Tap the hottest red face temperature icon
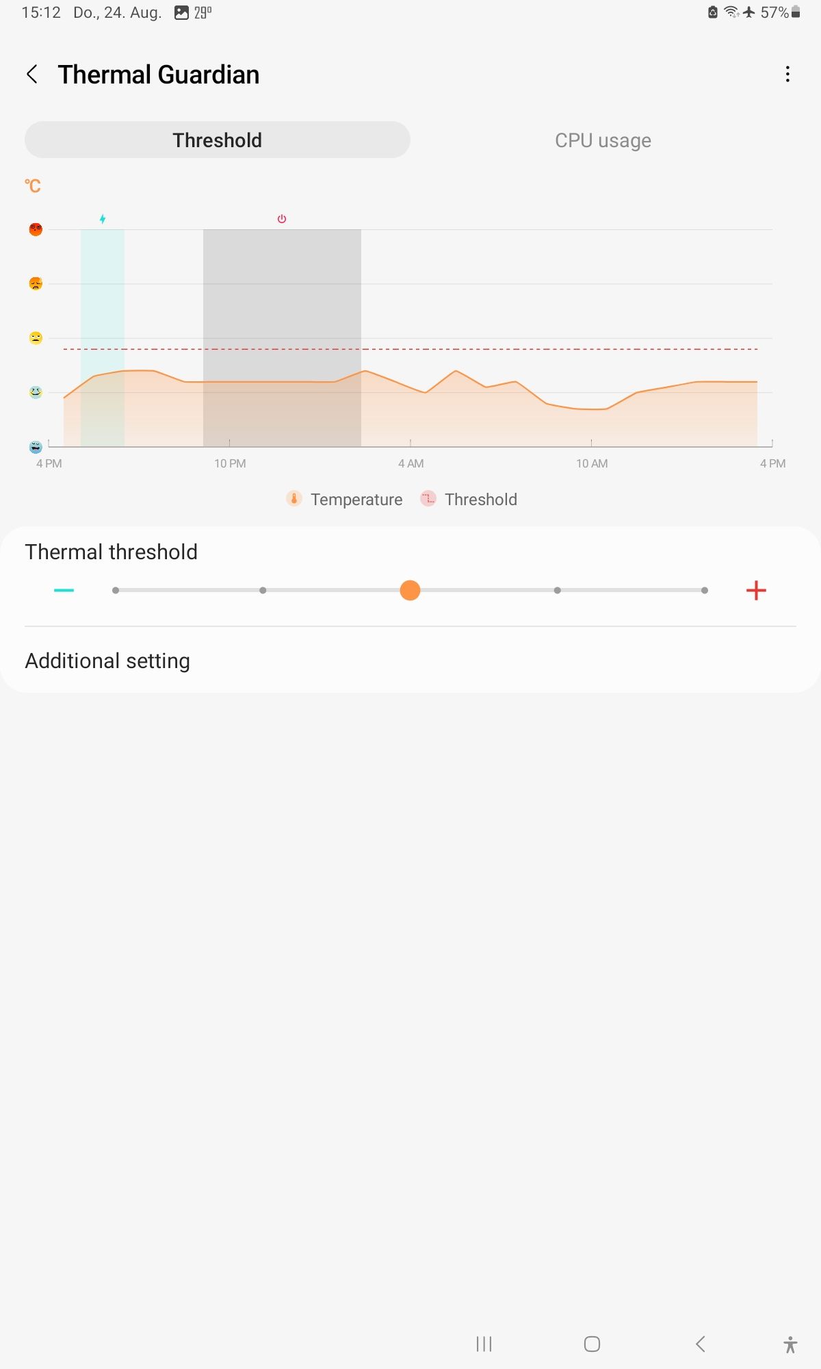This screenshot has width=821, height=1369. click(36, 229)
